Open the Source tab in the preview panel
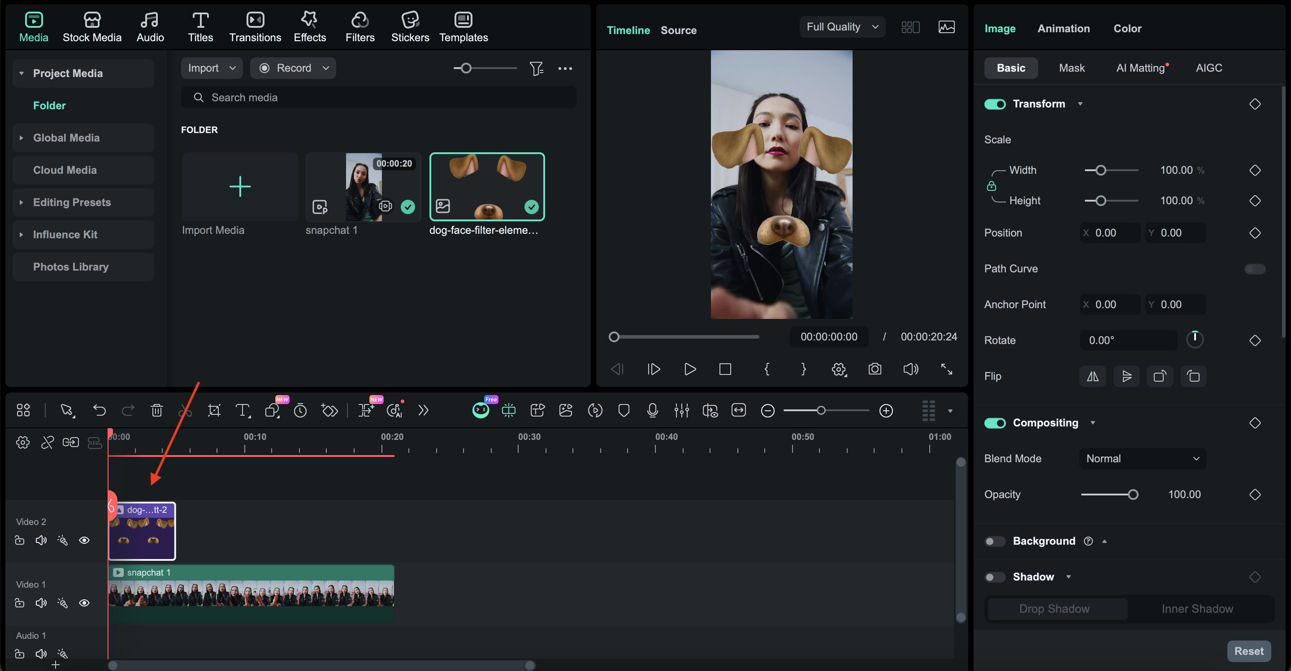1291x671 pixels. coord(679,30)
